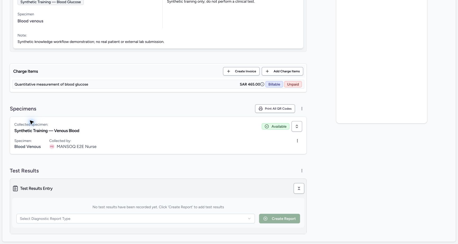
Task: Click the Create Invoice button
Action: [x=241, y=71]
